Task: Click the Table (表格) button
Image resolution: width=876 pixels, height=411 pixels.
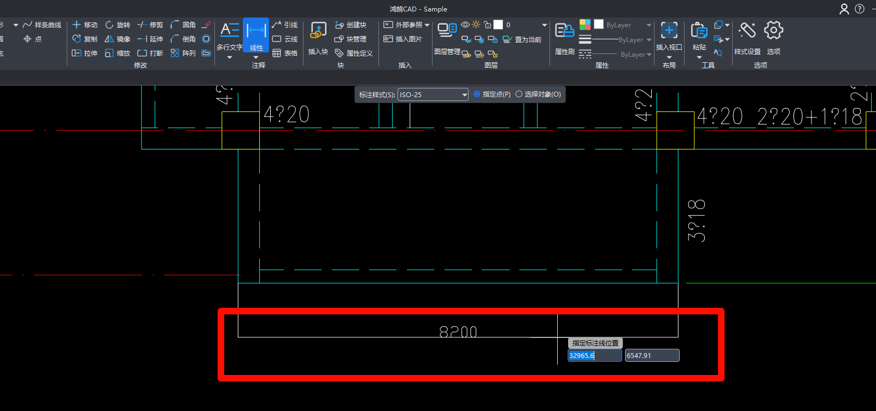Action: [285, 53]
